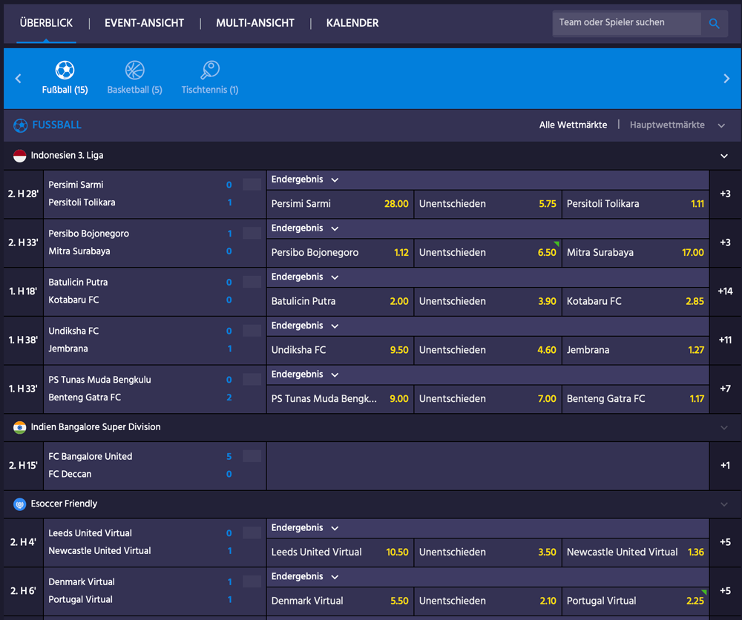Open the Batulicin Putra match row
Screen dimensions: 742x620
(x=155, y=291)
